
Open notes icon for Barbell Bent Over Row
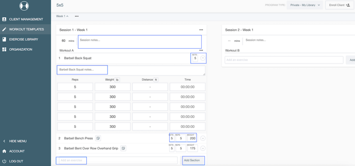(123, 148)
